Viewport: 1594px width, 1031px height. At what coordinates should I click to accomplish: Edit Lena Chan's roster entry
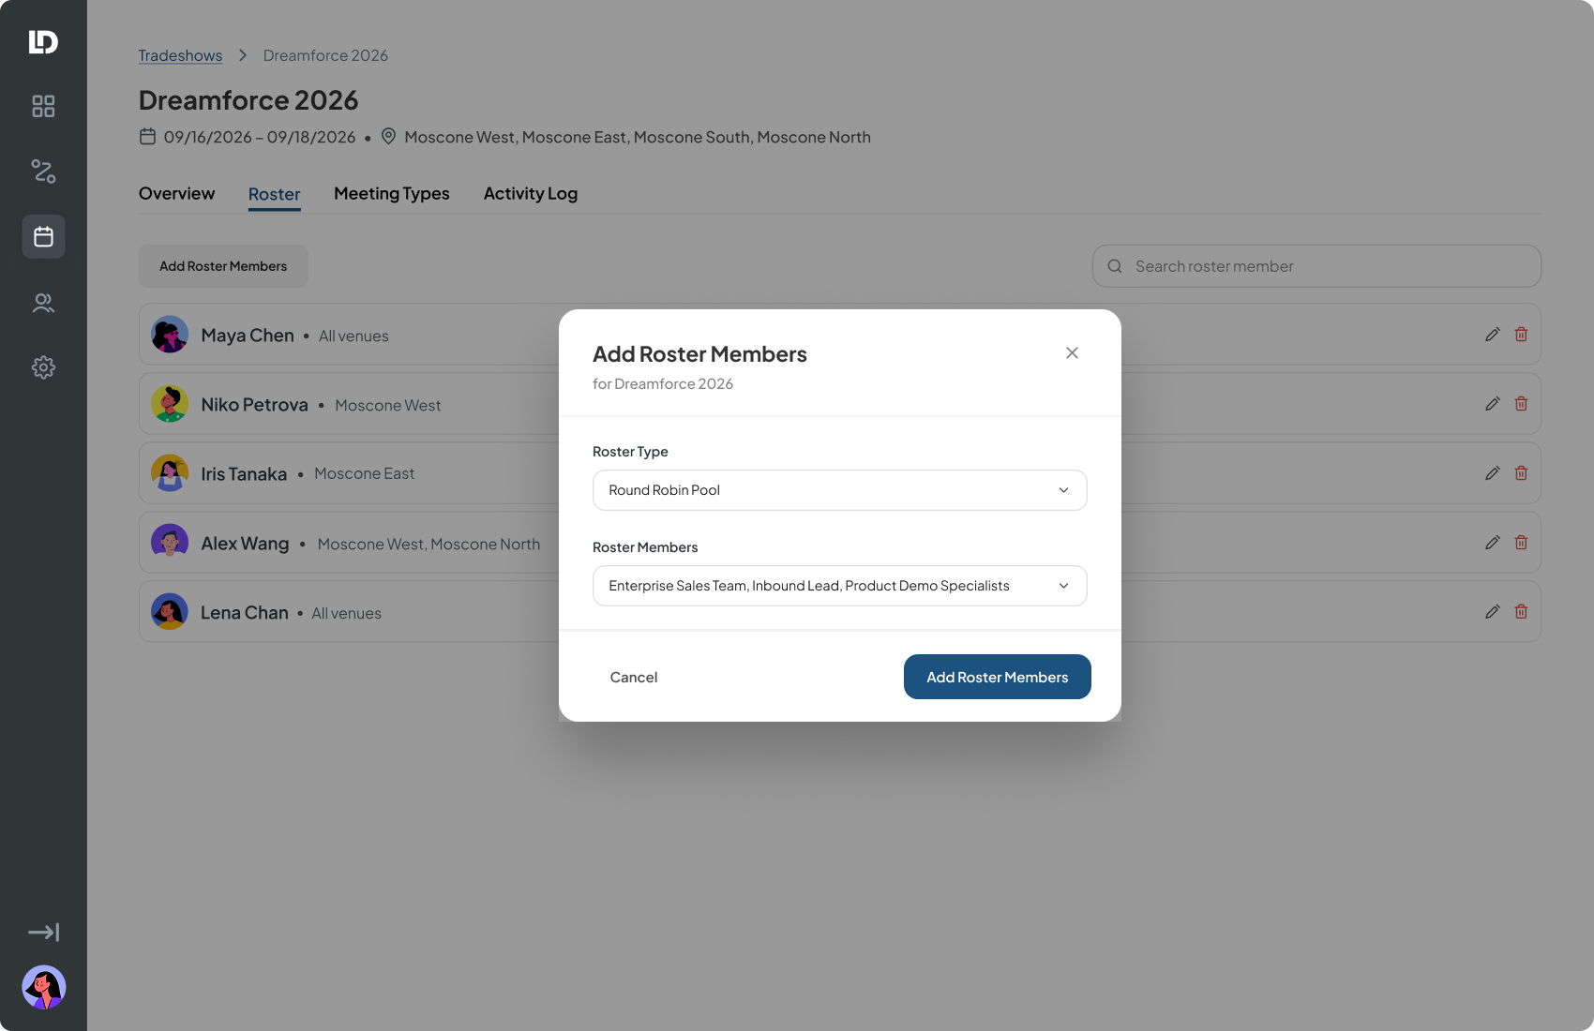pyautogui.click(x=1493, y=612)
